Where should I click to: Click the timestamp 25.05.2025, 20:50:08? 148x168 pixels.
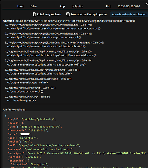click(129, 6)
